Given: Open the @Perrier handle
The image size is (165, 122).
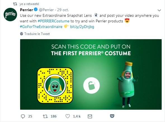Looking at the screenshot, I should pyautogui.click(x=46, y=10).
